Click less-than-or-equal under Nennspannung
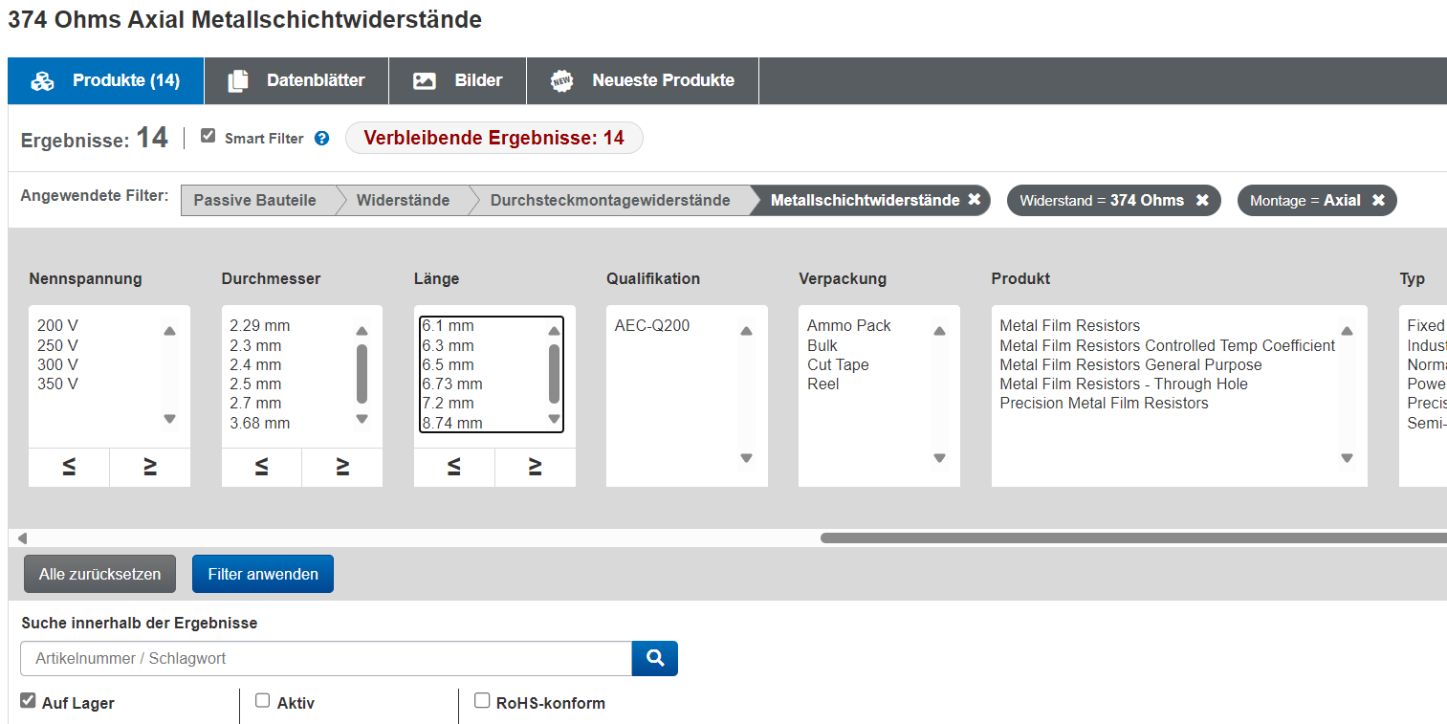Viewport: 1447px width, 724px height. click(69, 467)
